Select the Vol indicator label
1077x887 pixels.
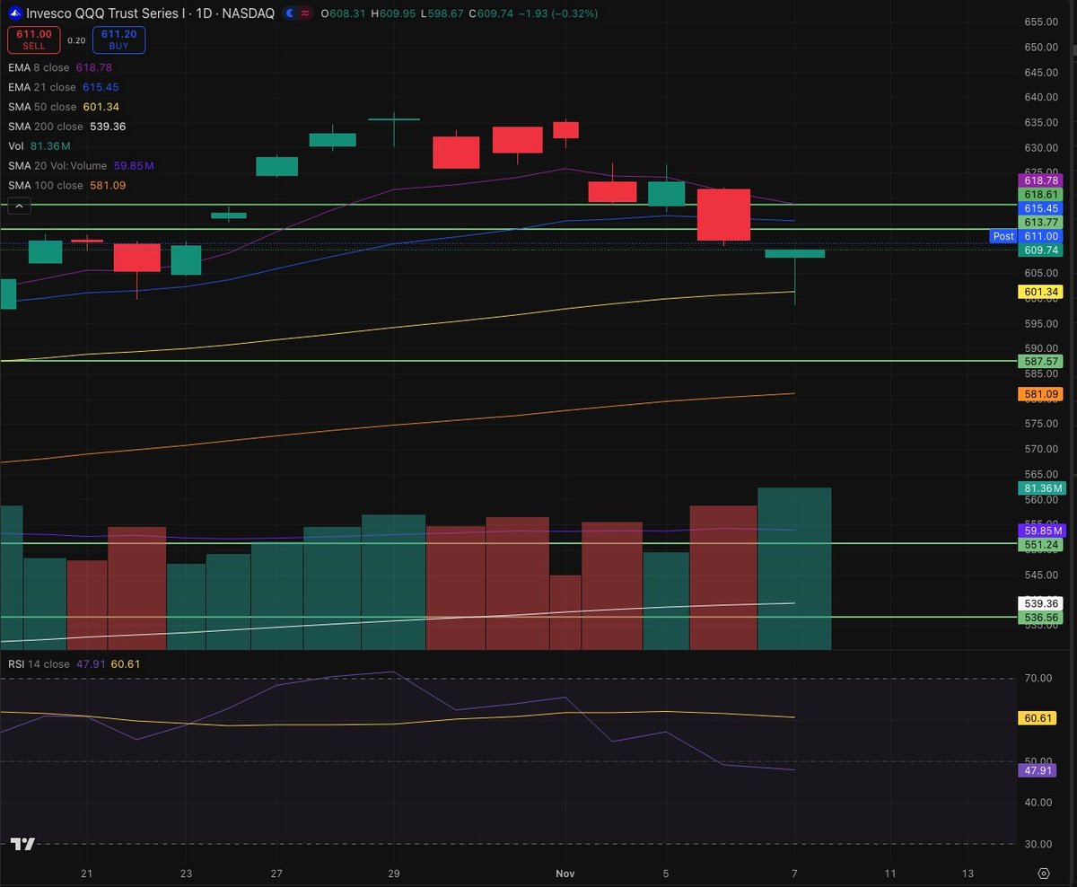[x=18, y=145]
